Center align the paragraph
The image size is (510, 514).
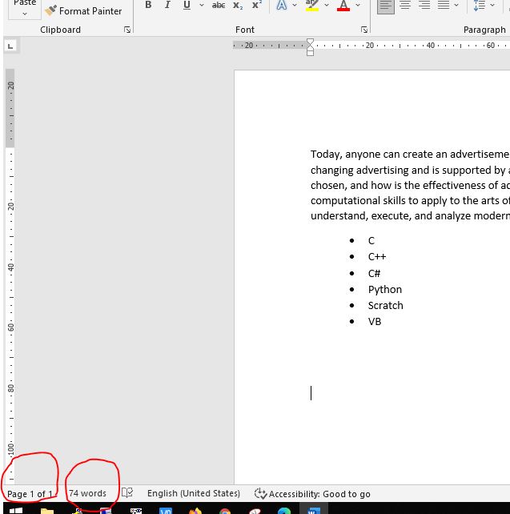pyautogui.click(x=405, y=6)
